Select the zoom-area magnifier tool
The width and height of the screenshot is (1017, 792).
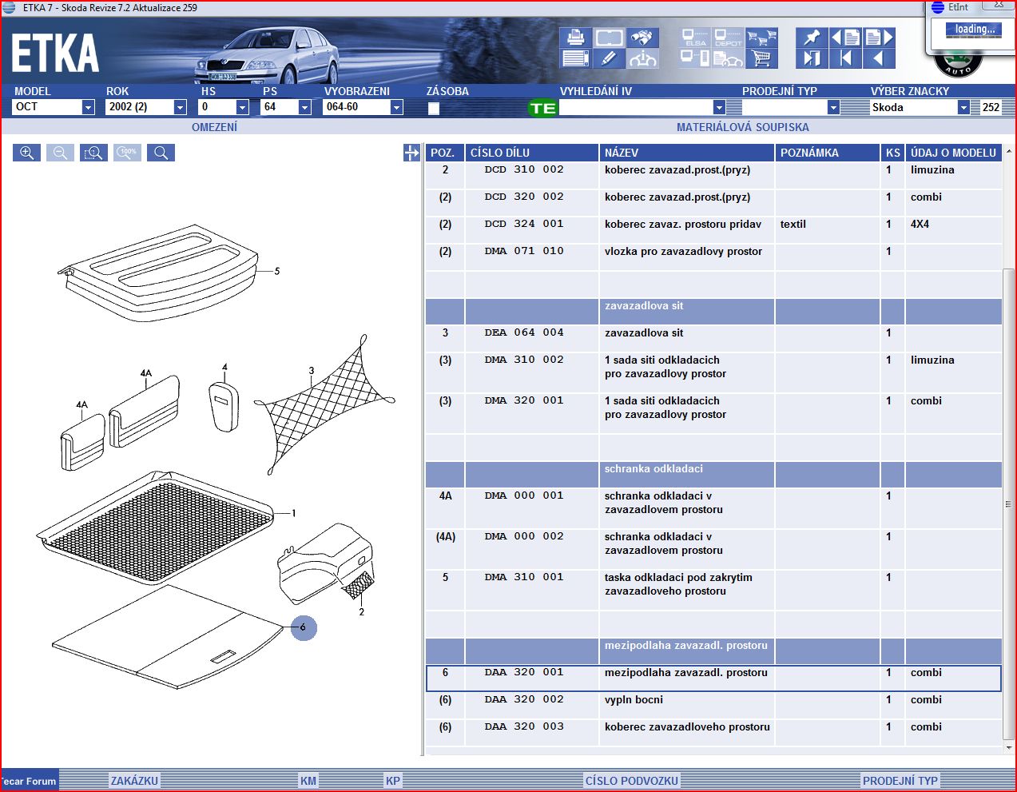pos(93,153)
